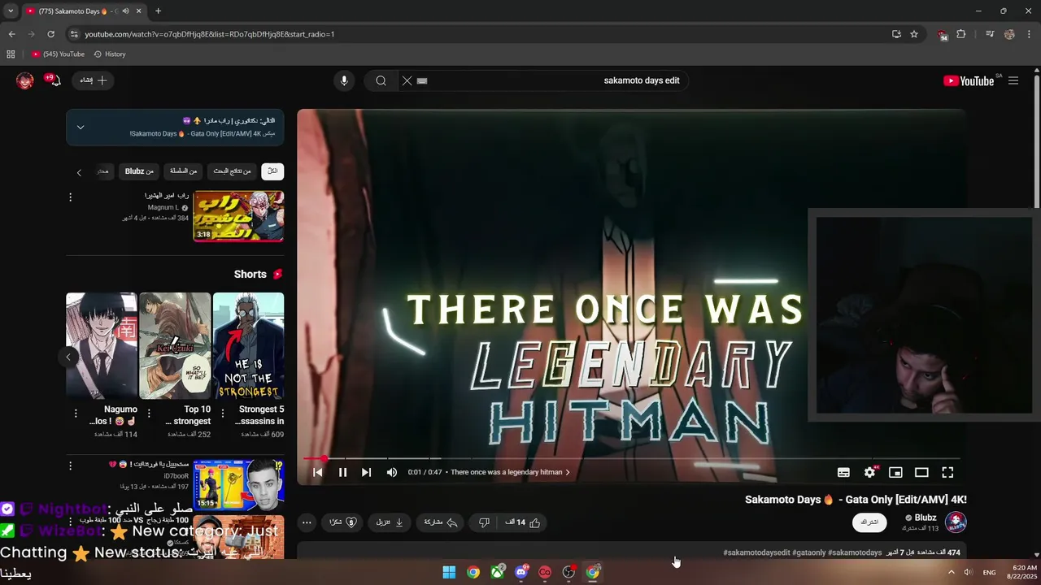
Task: Go to previous video in player
Action: coord(318,472)
